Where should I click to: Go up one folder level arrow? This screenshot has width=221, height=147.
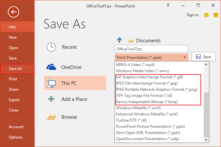pos(119,40)
